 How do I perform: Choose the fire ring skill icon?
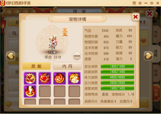click(60, 78)
